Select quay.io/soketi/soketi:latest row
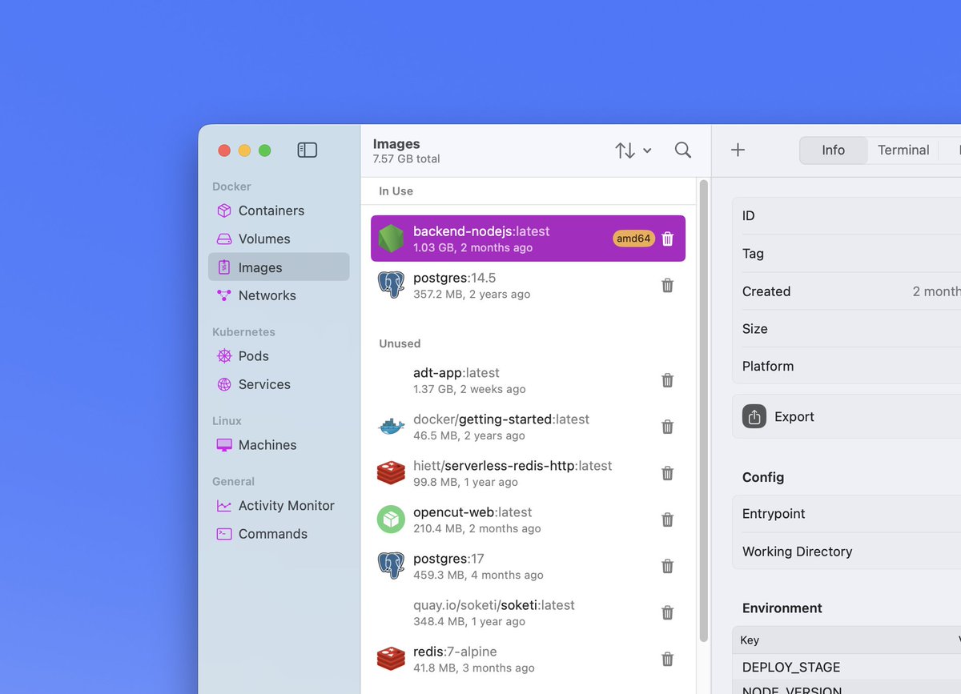Image resolution: width=961 pixels, height=694 pixels. pyautogui.click(x=528, y=612)
